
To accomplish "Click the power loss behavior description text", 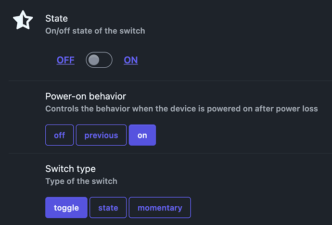I will 181,109.
